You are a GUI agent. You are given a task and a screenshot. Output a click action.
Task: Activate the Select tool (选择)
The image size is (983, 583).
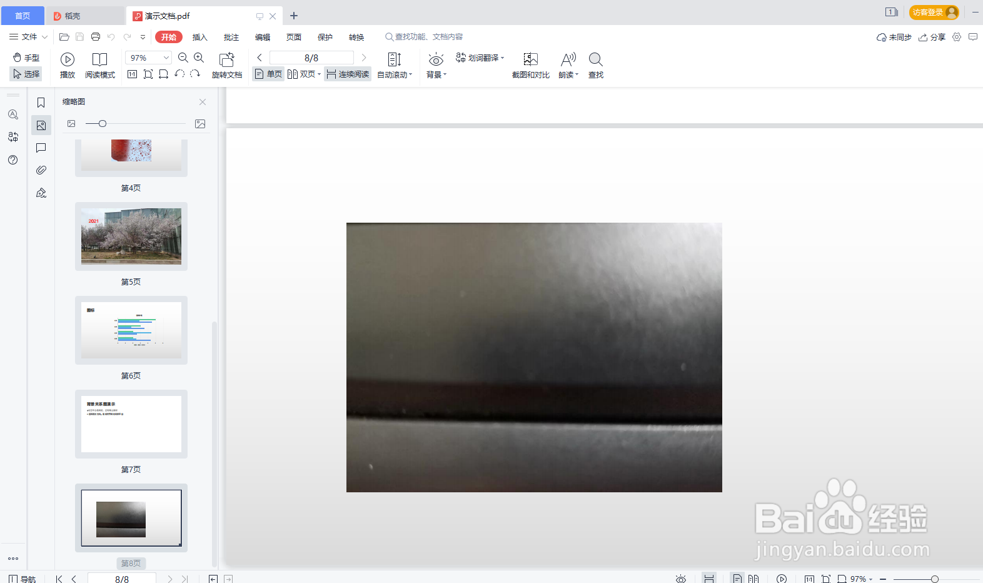pos(26,74)
